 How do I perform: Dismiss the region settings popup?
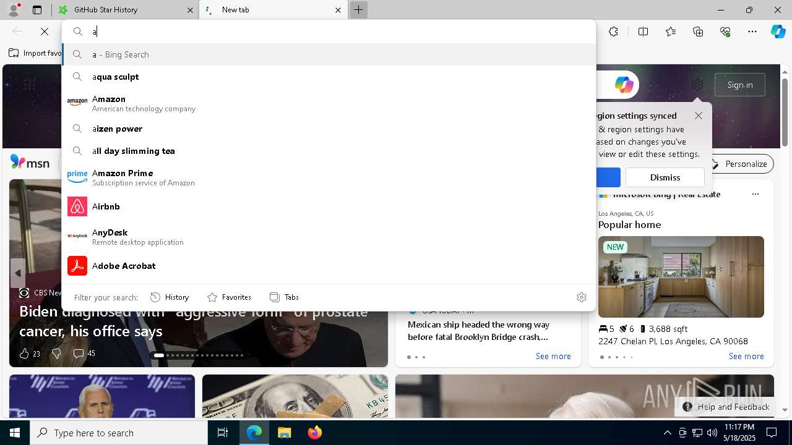pyautogui.click(x=665, y=177)
